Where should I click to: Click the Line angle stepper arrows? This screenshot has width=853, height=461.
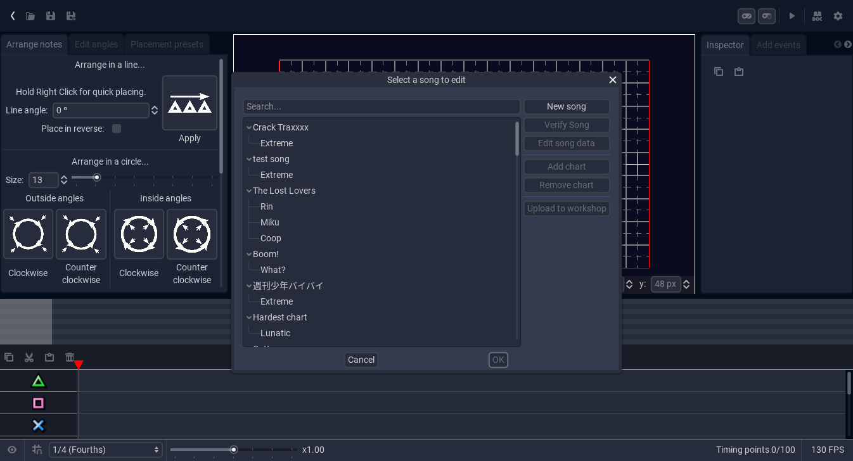[x=154, y=110]
